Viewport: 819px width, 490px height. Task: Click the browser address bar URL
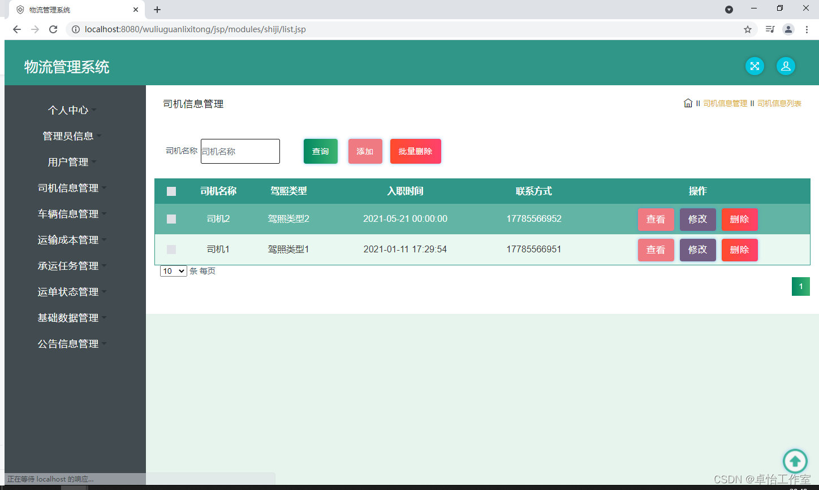pyautogui.click(x=195, y=29)
